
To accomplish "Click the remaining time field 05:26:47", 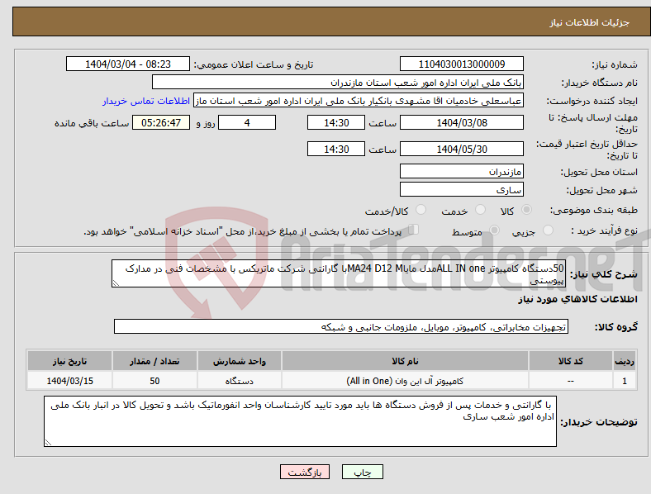I will tap(161, 122).
